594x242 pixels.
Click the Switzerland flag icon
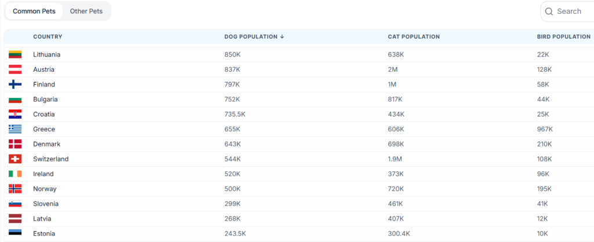15,159
